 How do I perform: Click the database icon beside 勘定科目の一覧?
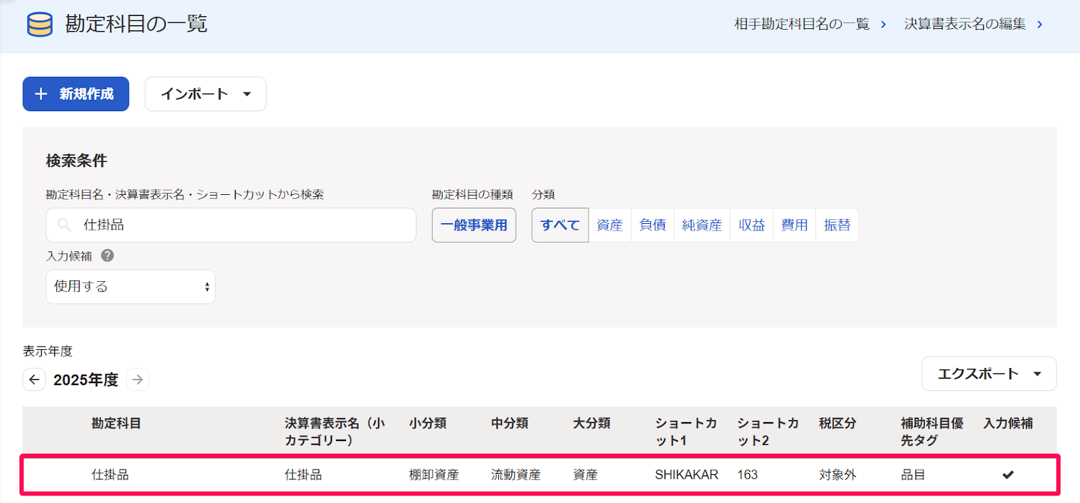pyautogui.click(x=40, y=24)
